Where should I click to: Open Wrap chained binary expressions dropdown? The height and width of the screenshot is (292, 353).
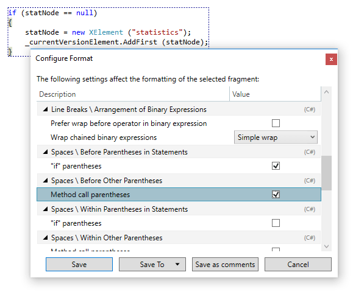tap(276, 137)
